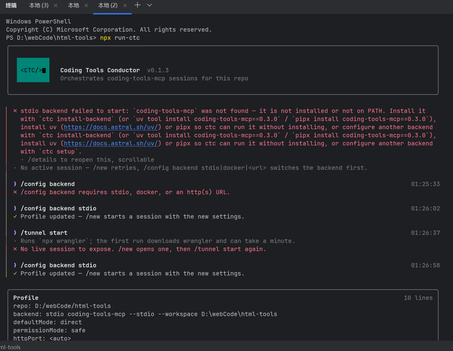This screenshot has width=453, height=351.
Task: Click version text v0.1.3
Action: tap(158, 70)
